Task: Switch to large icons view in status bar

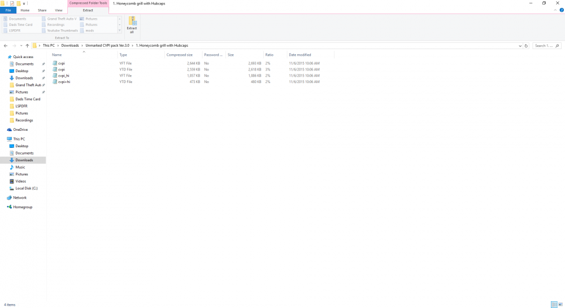Action: pyautogui.click(x=560, y=305)
